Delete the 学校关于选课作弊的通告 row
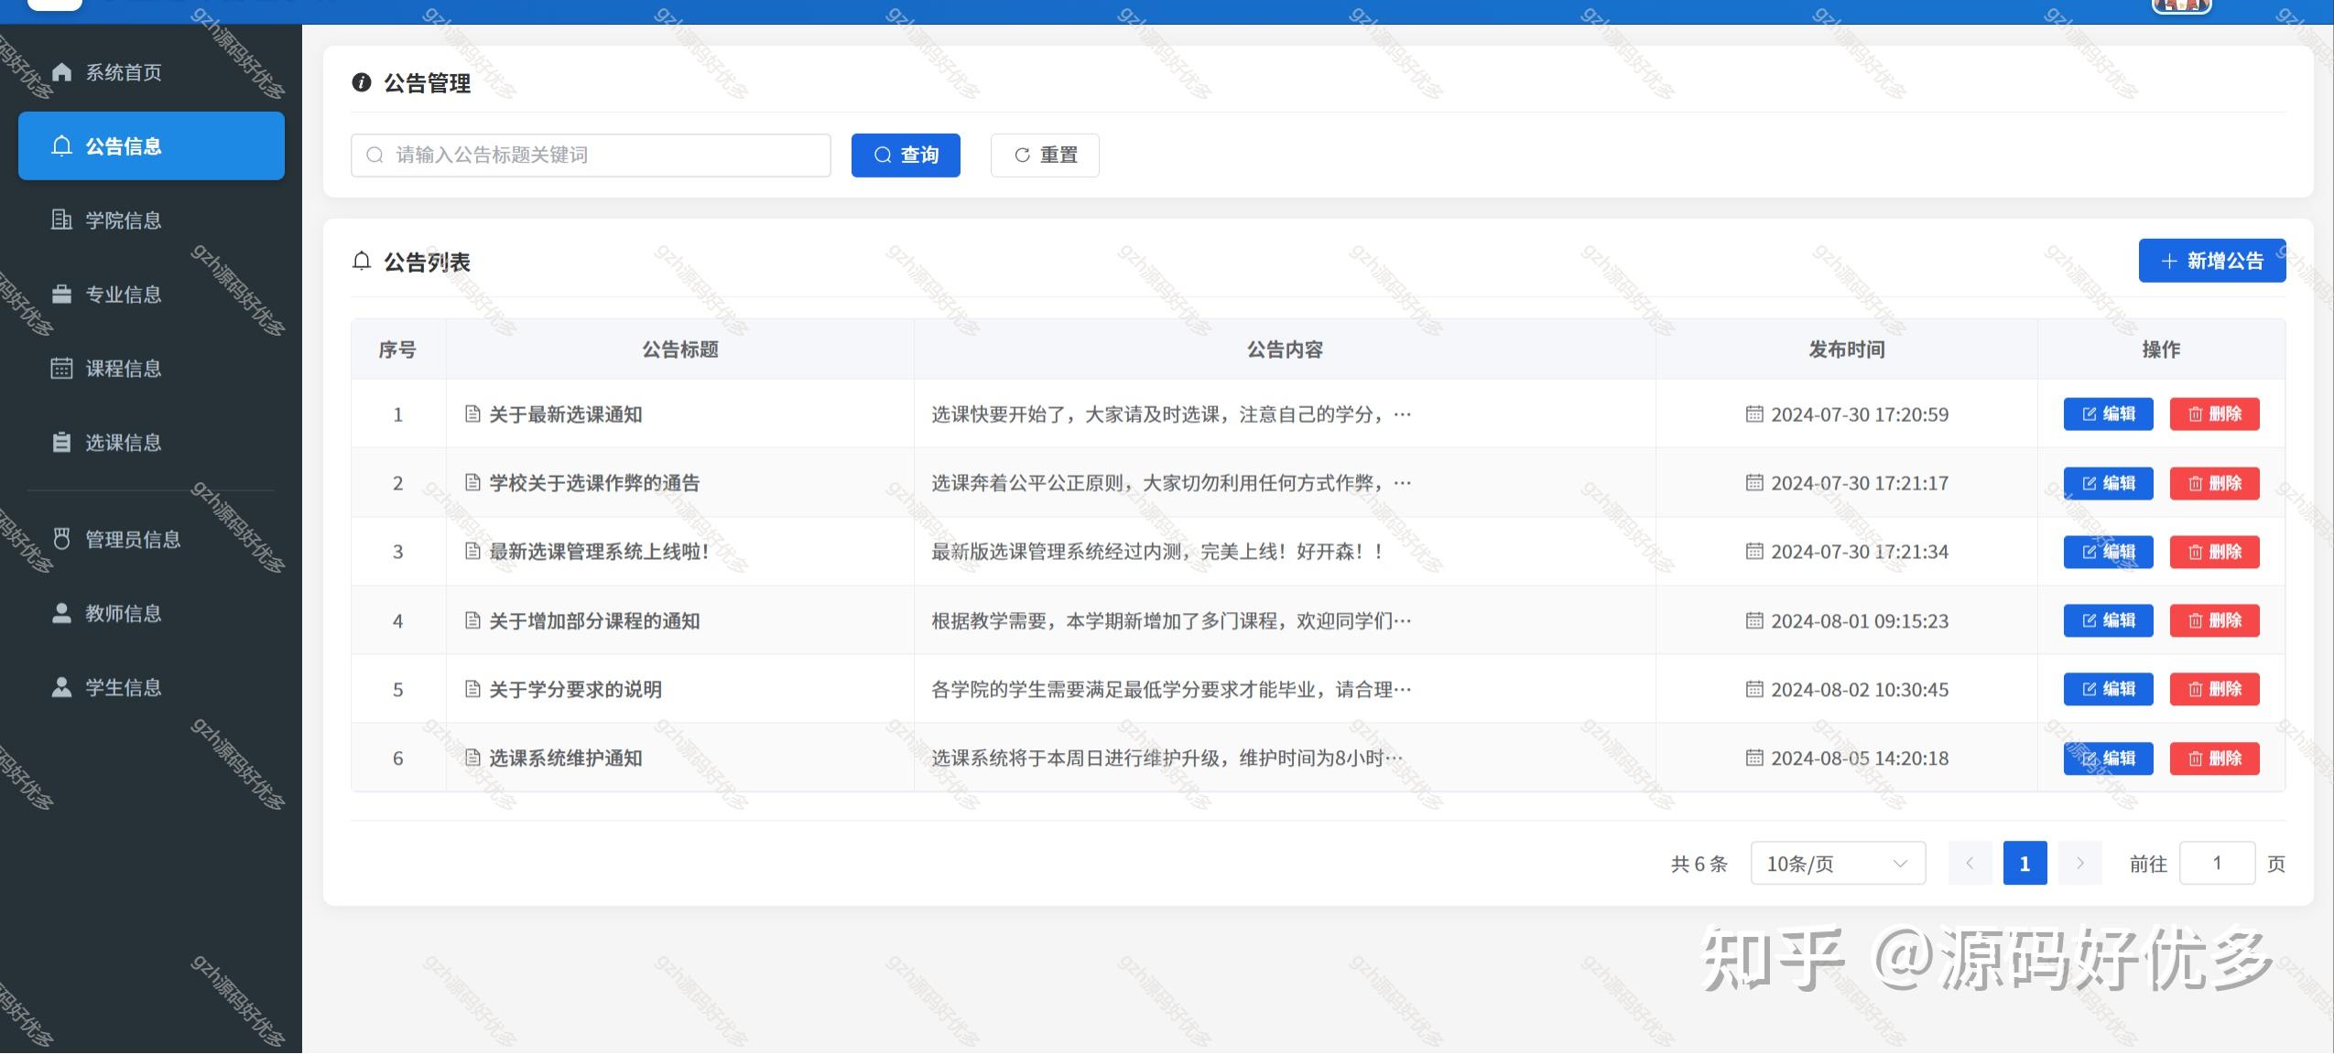2334x1054 pixels. click(2214, 483)
